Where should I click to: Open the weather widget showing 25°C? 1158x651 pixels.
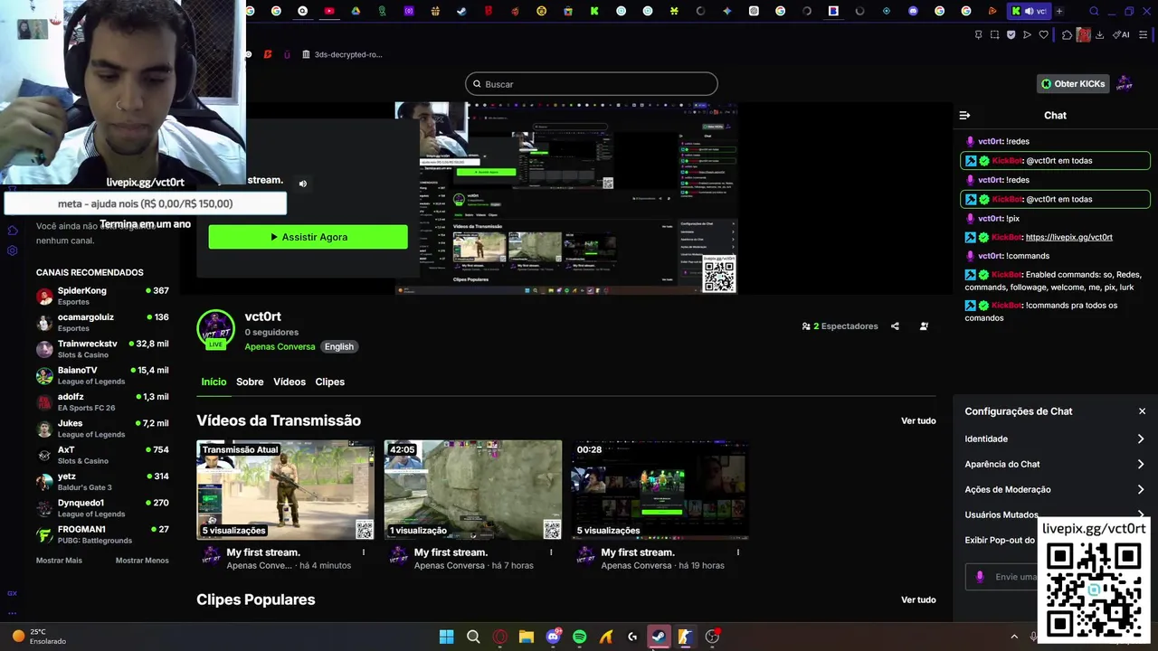click(38, 637)
